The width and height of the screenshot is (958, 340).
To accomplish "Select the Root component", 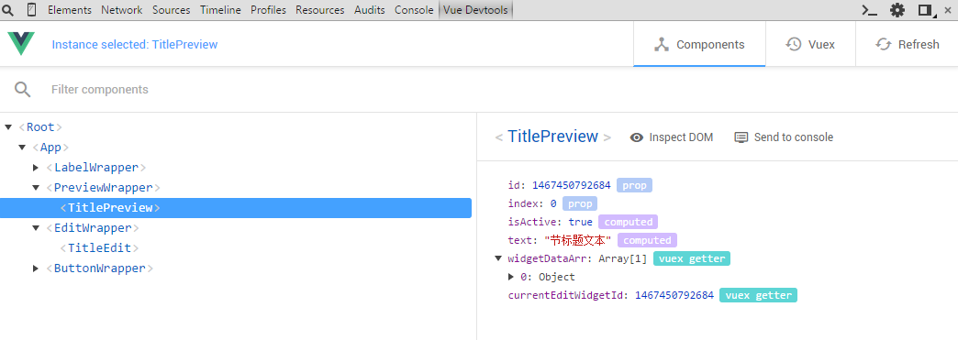I will [41, 127].
